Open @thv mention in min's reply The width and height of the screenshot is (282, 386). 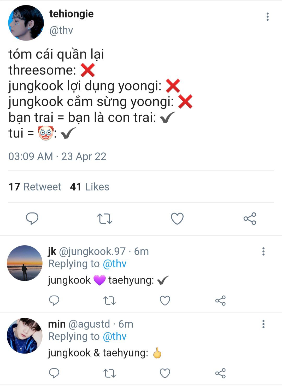click(x=115, y=336)
